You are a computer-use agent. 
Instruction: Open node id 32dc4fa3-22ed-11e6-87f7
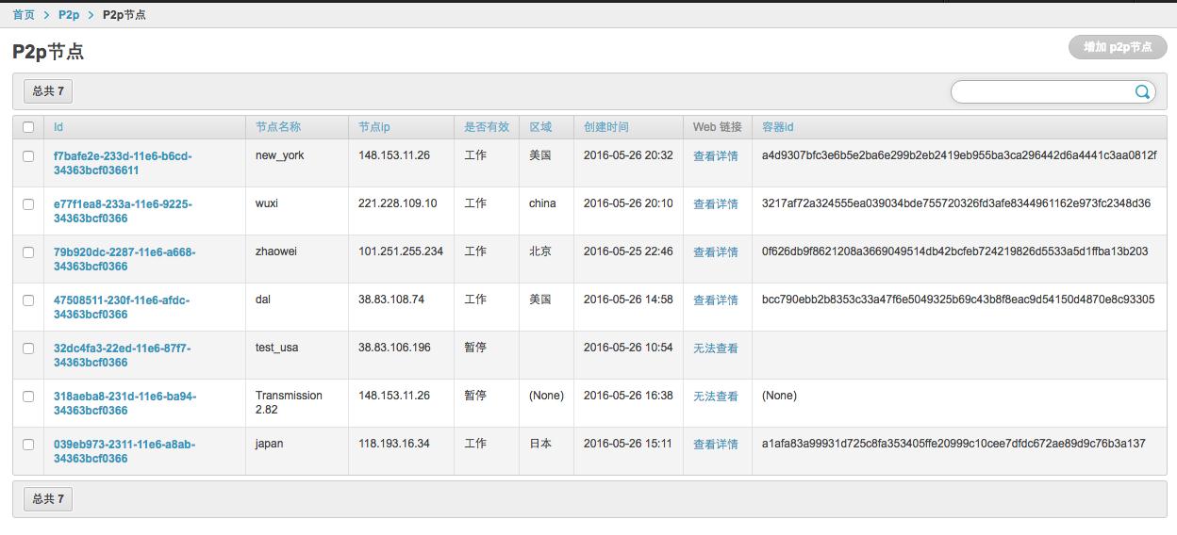pyautogui.click(x=123, y=356)
